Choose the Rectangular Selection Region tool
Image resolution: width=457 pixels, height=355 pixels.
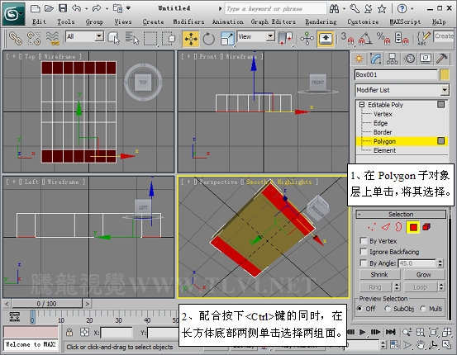coord(150,39)
